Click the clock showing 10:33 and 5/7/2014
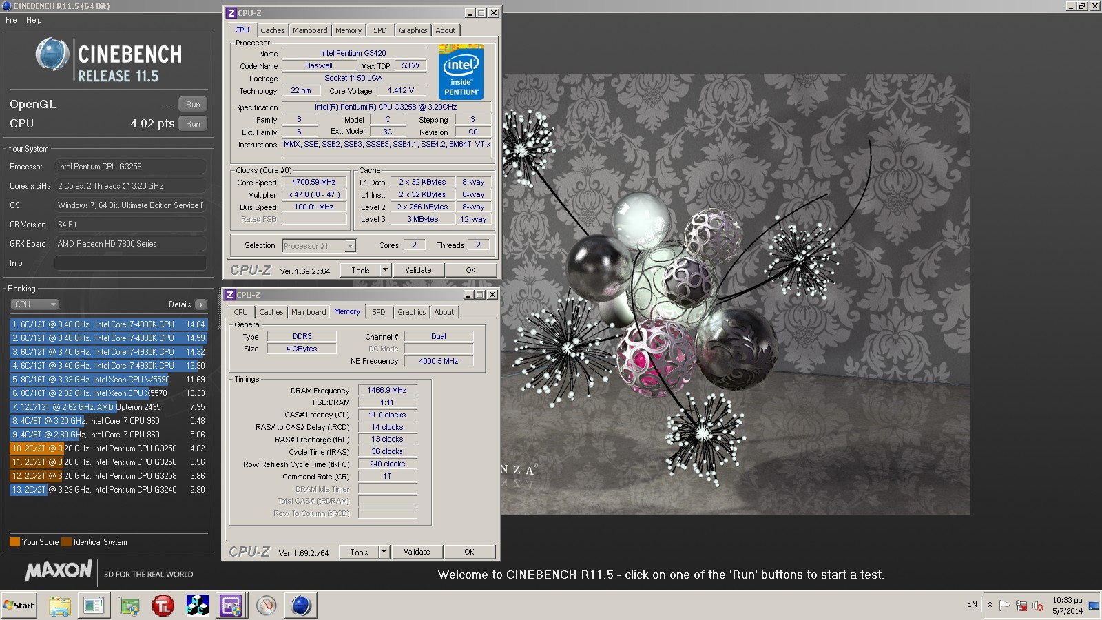1102x620 pixels. [1068, 606]
